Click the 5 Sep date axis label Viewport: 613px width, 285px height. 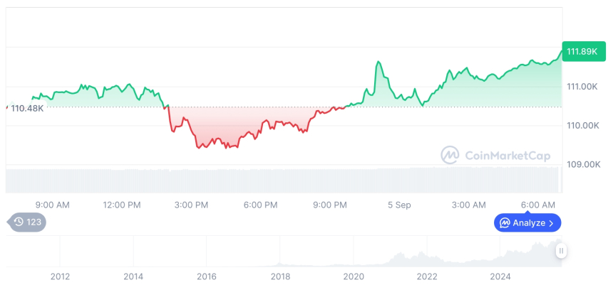(399, 205)
